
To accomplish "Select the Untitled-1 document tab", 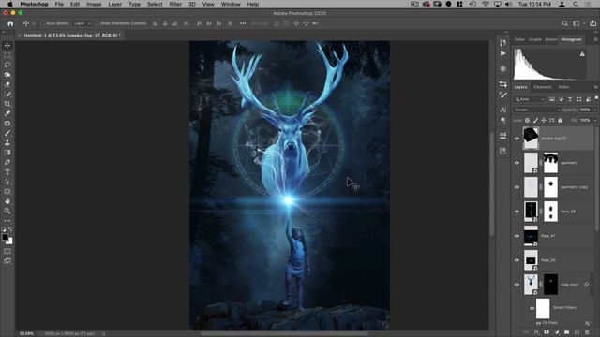I will (72, 36).
